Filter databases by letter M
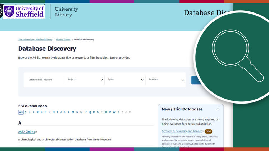 click(73, 112)
